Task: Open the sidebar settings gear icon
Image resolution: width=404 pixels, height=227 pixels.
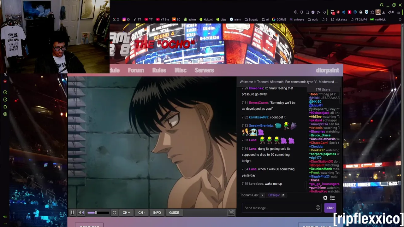Action: point(5,114)
